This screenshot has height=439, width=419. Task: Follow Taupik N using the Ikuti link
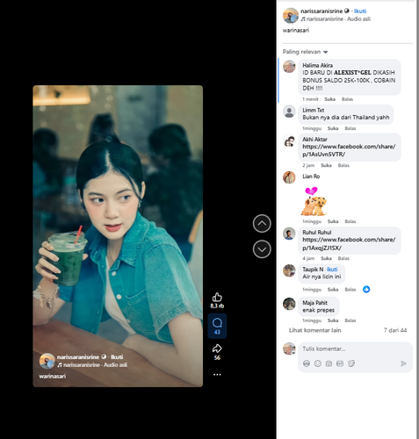332,270
